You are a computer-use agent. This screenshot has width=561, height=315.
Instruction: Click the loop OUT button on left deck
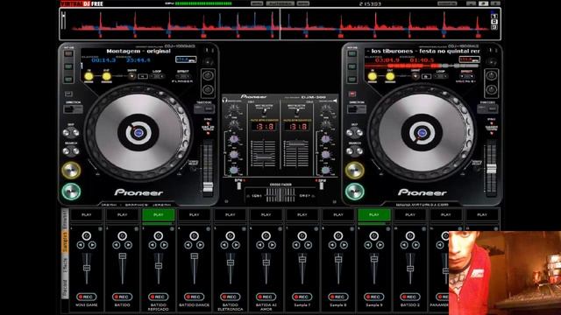[x=106, y=76]
